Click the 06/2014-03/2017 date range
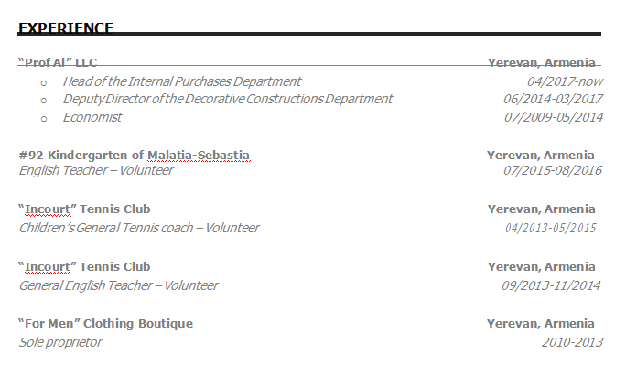The width and height of the screenshot is (626, 376). coord(553,99)
